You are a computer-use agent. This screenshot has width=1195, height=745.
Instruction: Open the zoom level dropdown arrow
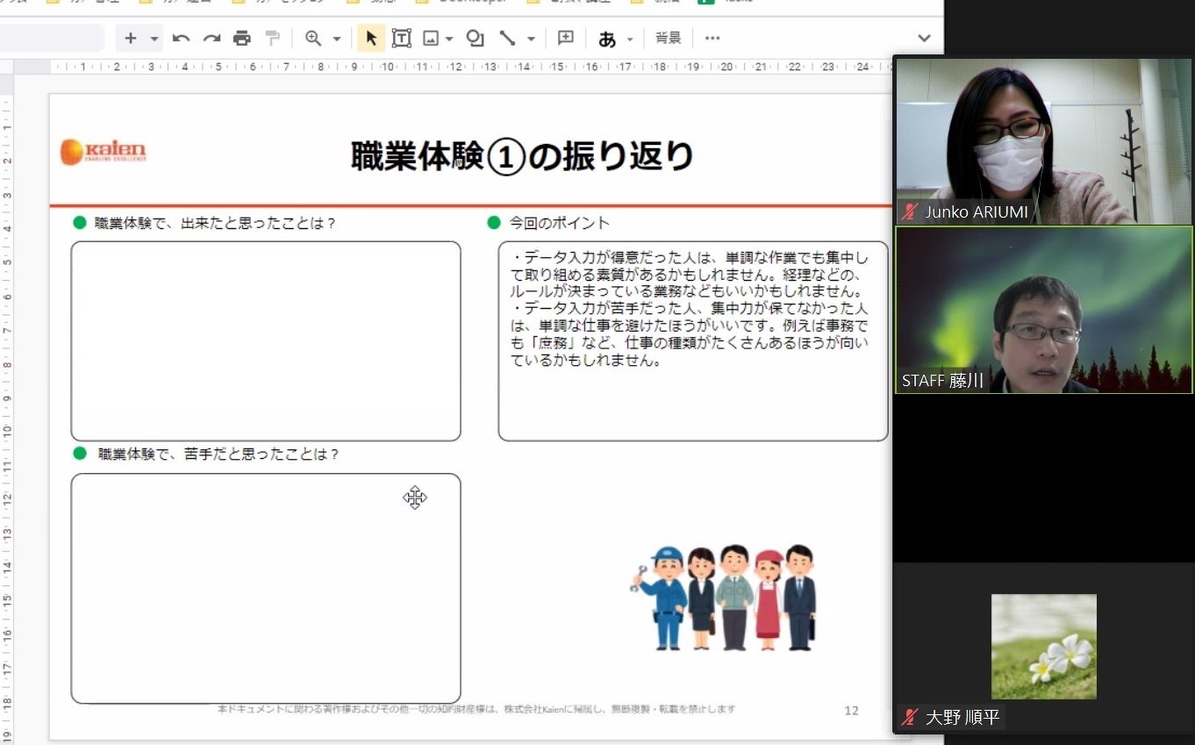tap(336, 39)
